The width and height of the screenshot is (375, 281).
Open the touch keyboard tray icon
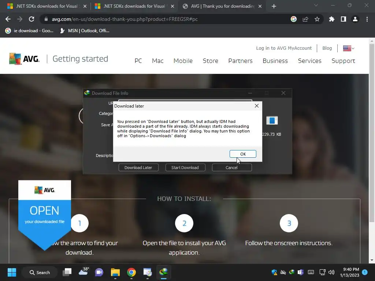311,272
